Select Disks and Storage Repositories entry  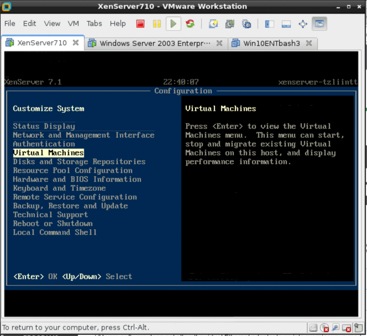click(x=79, y=162)
